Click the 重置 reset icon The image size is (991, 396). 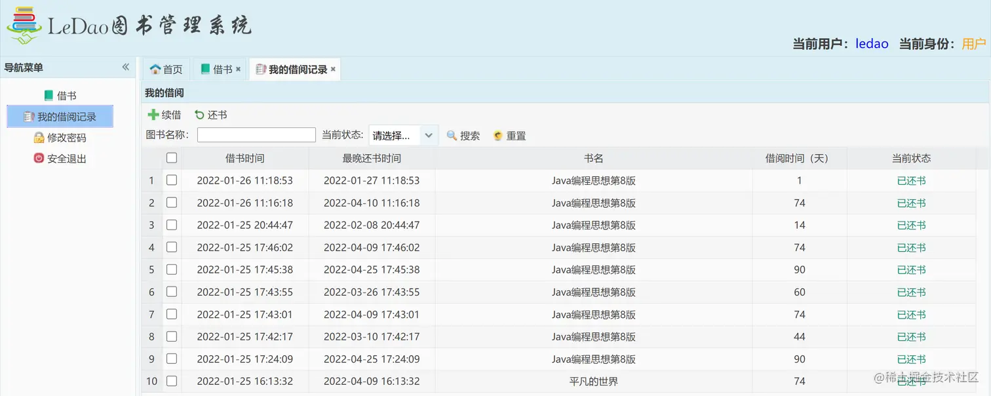click(x=497, y=135)
